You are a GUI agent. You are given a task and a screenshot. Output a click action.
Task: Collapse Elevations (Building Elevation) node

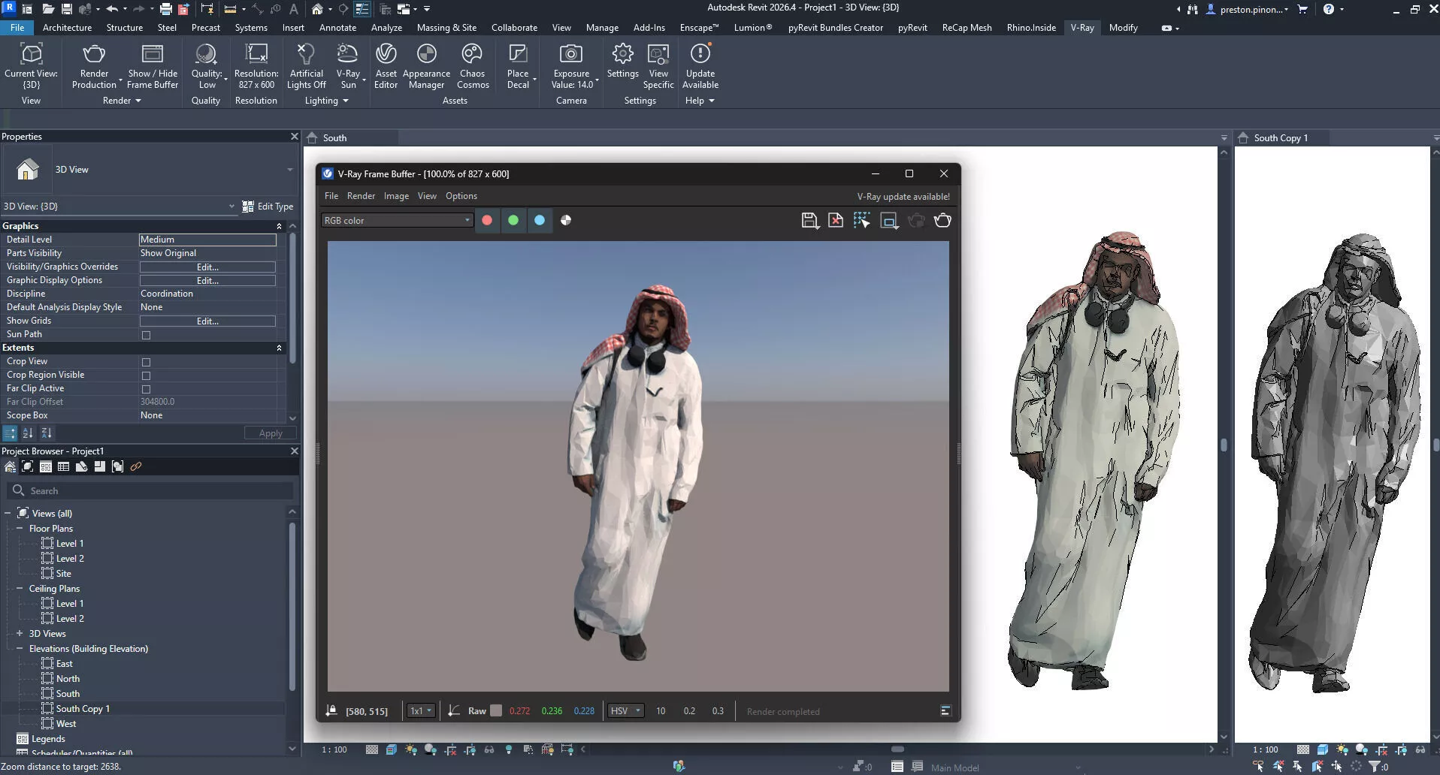coord(20,649)
